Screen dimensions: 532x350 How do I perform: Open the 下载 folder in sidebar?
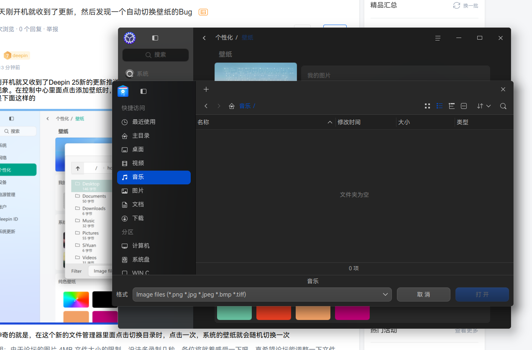[x=154, y=218]
